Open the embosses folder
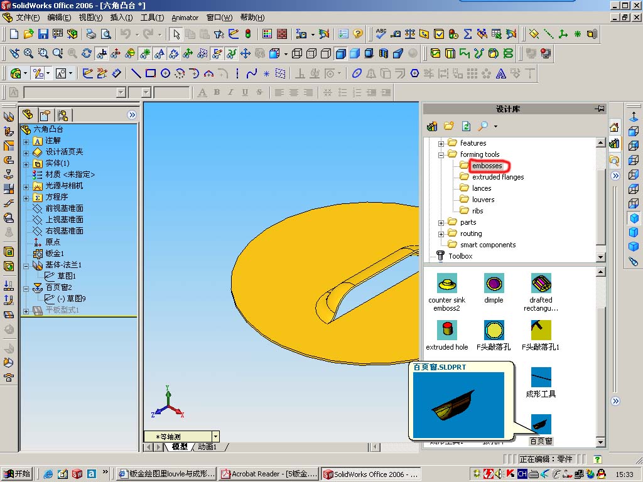The width and height of the screenshot is (643, 482). tap(487, 166)
